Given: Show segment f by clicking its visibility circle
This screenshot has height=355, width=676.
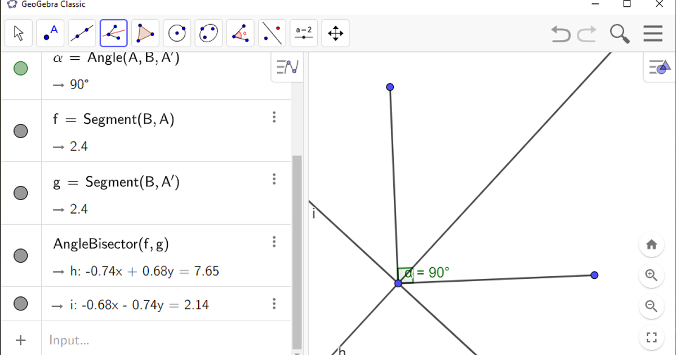Looking at the screenshot, I should click(x=21, y=130).
